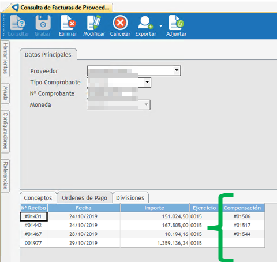Click the Consulta document icon
277x262 pixels.
(x=17, y=23)
